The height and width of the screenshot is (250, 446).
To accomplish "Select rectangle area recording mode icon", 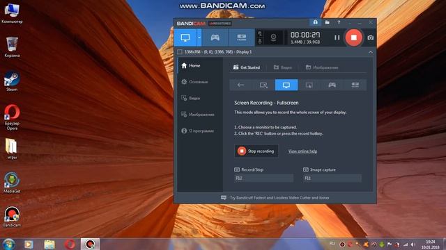I will point(263,85).
